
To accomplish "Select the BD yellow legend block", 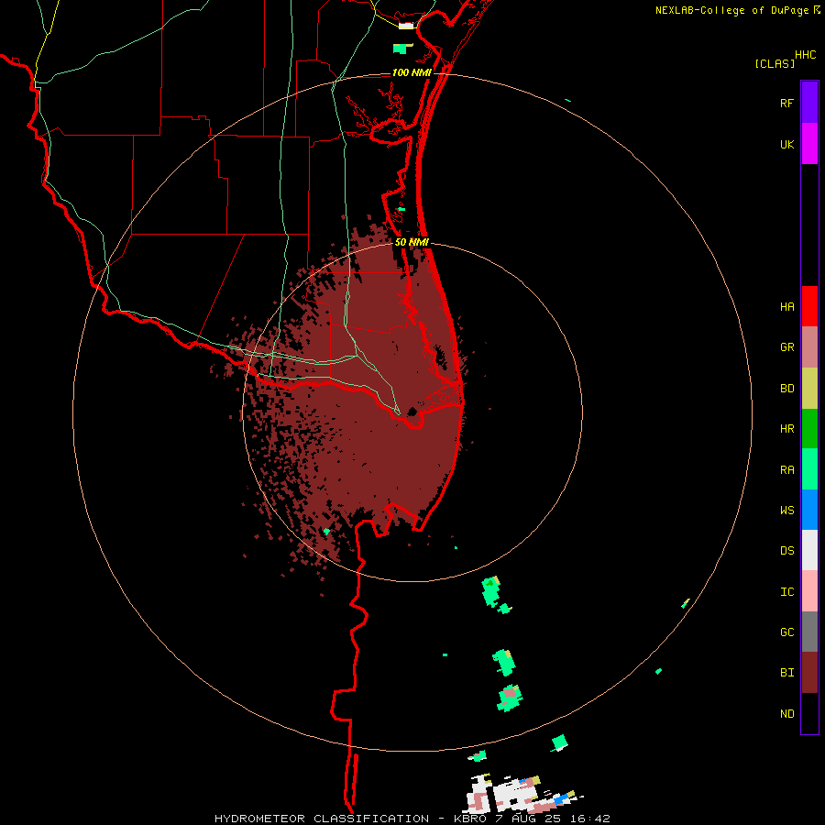I will point(809,388).
